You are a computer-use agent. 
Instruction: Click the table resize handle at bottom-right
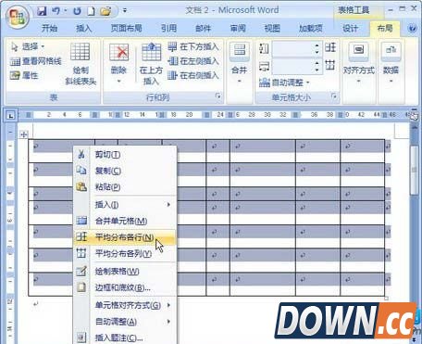386,298
